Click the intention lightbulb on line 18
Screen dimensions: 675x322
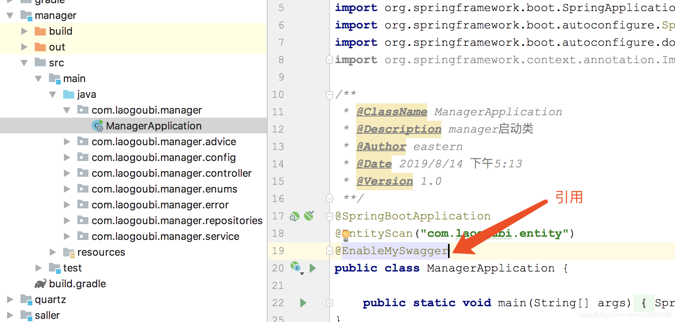coord(345,235)
